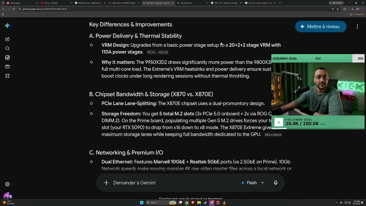Image resolution: width=366 pixels, height=206 pixels.
Task: Open the Chrome profile avatar
Action: [358, 9]
